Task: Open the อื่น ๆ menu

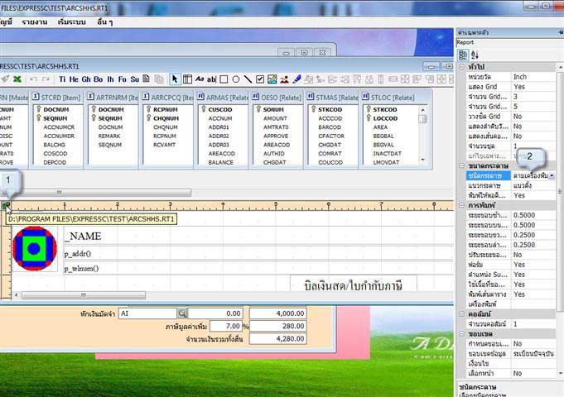Action: tap(104, 22)
